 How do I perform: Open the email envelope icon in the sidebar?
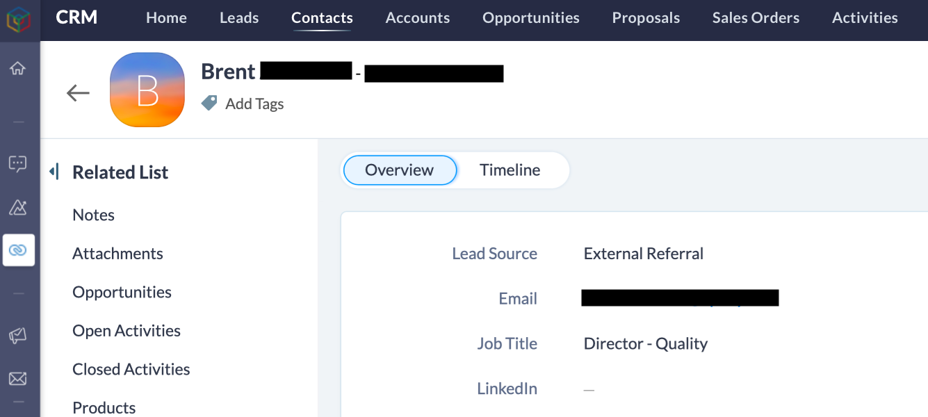(x=19, y=378)
